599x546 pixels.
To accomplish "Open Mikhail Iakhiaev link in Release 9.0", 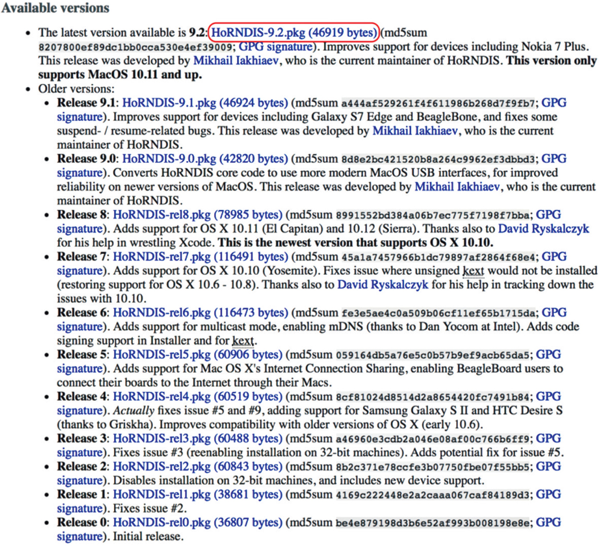I will coord(457,187).
